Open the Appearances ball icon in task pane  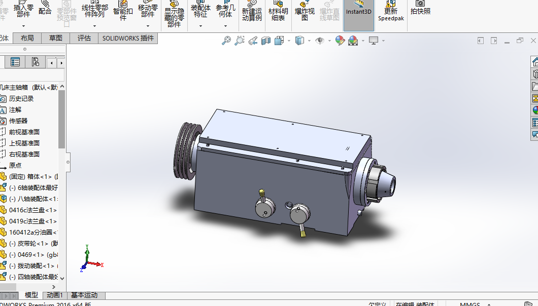(535, 110)
